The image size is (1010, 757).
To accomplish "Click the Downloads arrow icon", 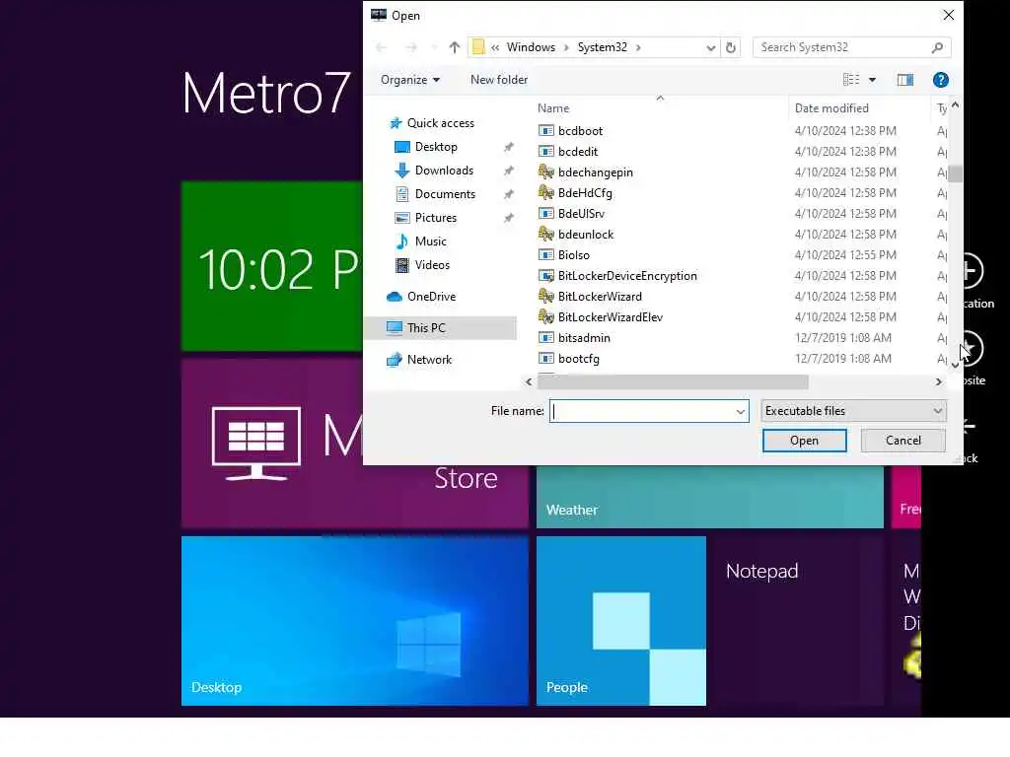I will 402,171.
